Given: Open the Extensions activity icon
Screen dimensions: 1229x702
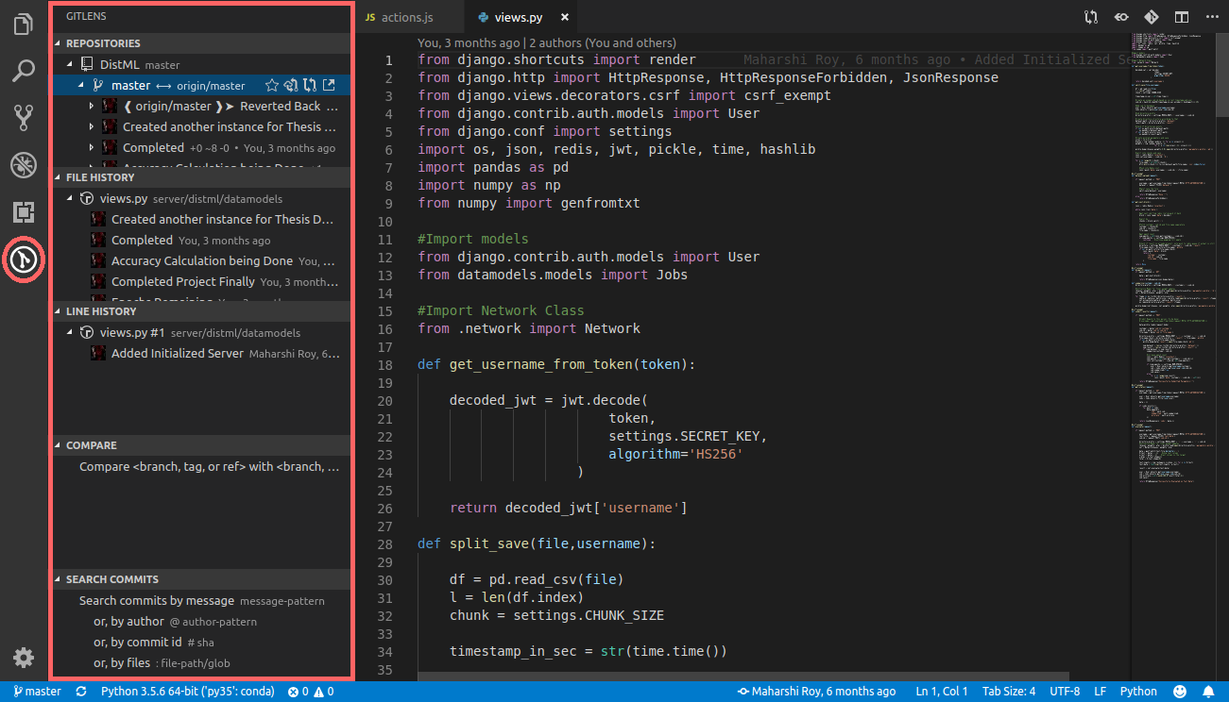Looking at the screenshot, I should click(x=24, y=210).
